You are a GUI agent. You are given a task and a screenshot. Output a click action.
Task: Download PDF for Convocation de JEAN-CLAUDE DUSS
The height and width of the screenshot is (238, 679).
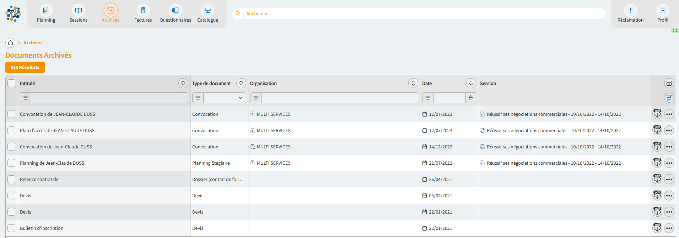pos(657,114)
